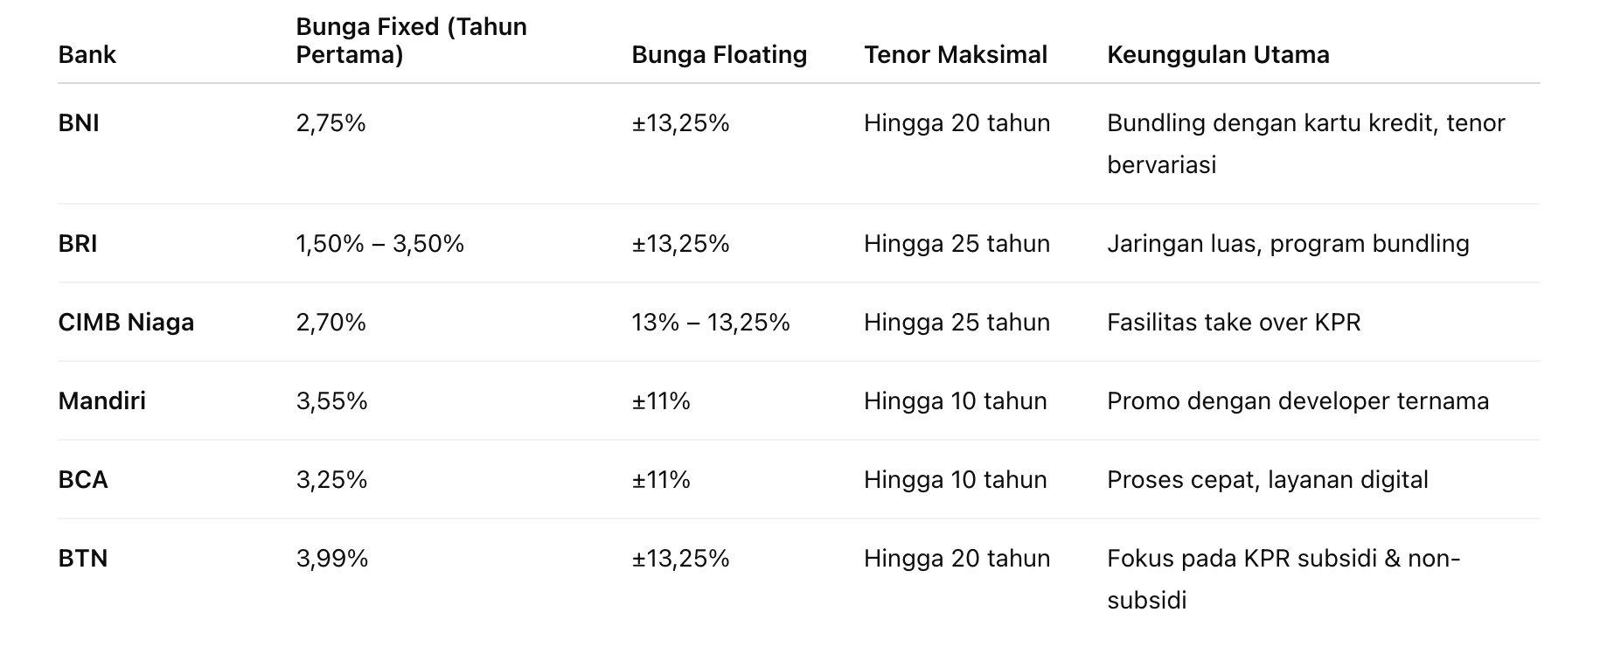This screenshot has width=1621, height=668.
Task: Click 'Promo dengan developer ternama' cell
Action: point(1297,401)
